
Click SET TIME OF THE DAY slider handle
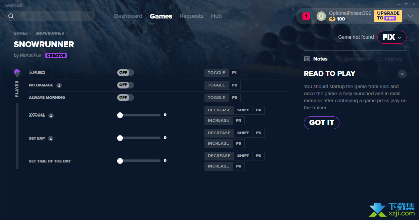120,161
